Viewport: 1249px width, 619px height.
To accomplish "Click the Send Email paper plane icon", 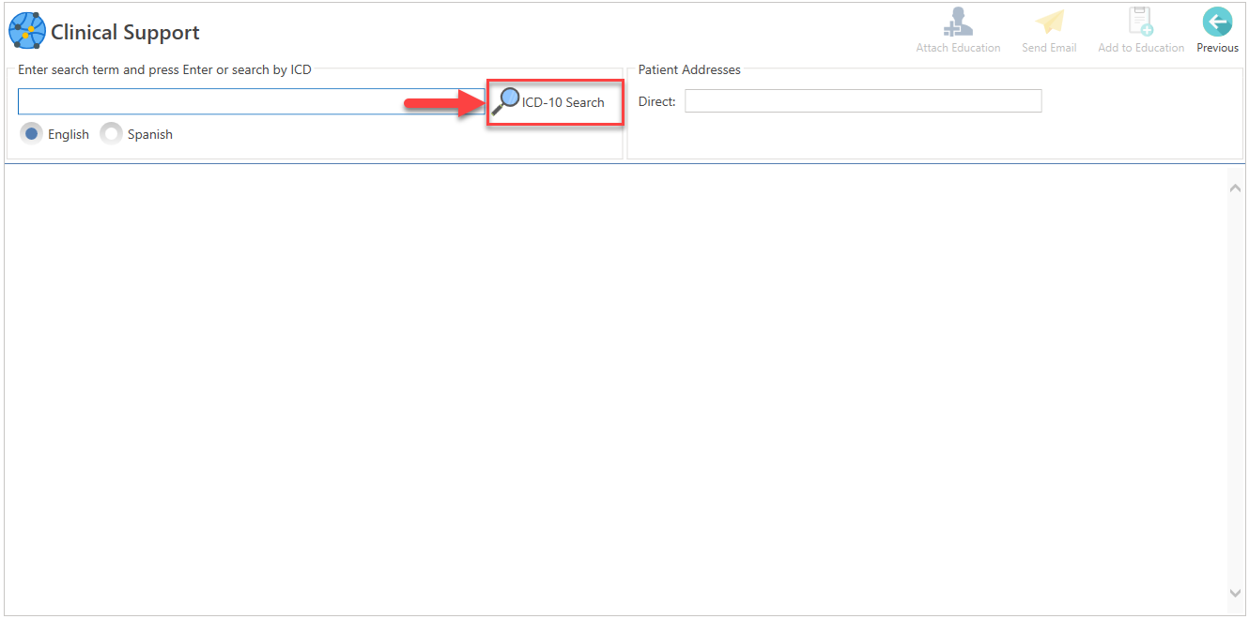I will tap(1049, 23).
